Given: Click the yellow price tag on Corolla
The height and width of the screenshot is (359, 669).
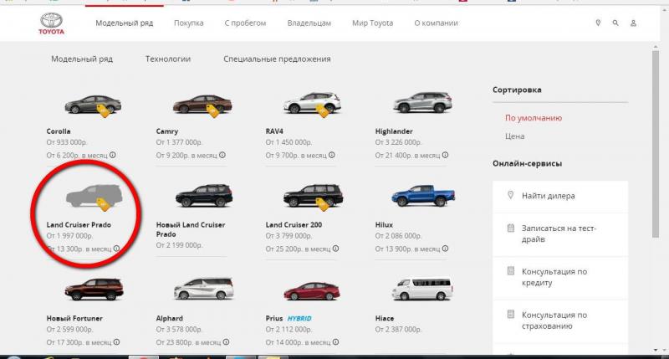Looking at the screenshot, I should pos(103,110).
